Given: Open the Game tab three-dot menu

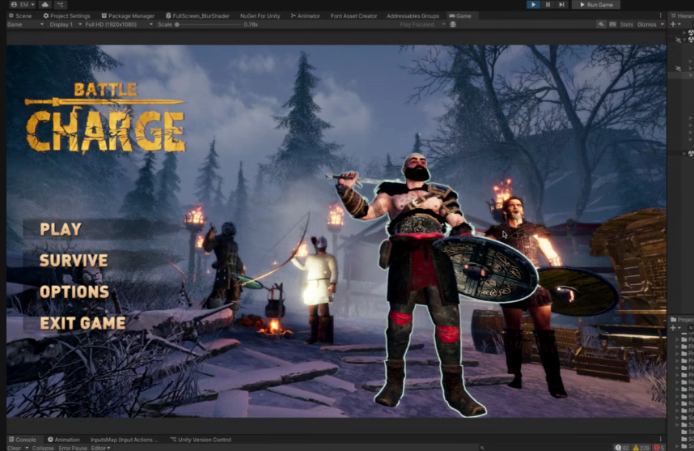Looking at the screenshot, I should (660, 15).
